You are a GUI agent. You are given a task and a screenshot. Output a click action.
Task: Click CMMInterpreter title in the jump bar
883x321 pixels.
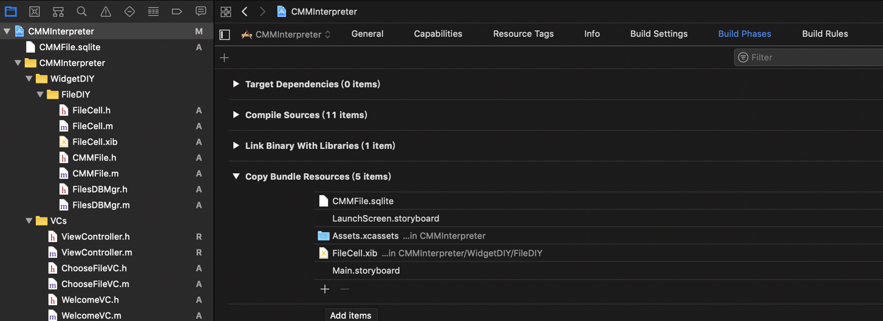324,12
